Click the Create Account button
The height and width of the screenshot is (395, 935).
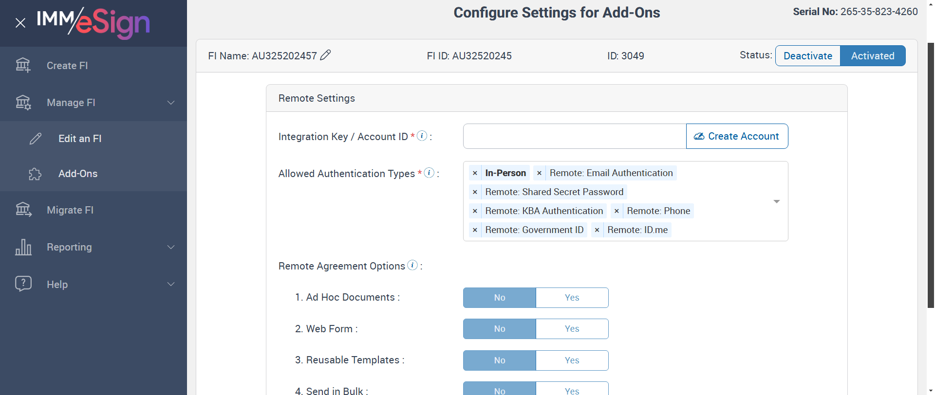[x=737, y=136]
